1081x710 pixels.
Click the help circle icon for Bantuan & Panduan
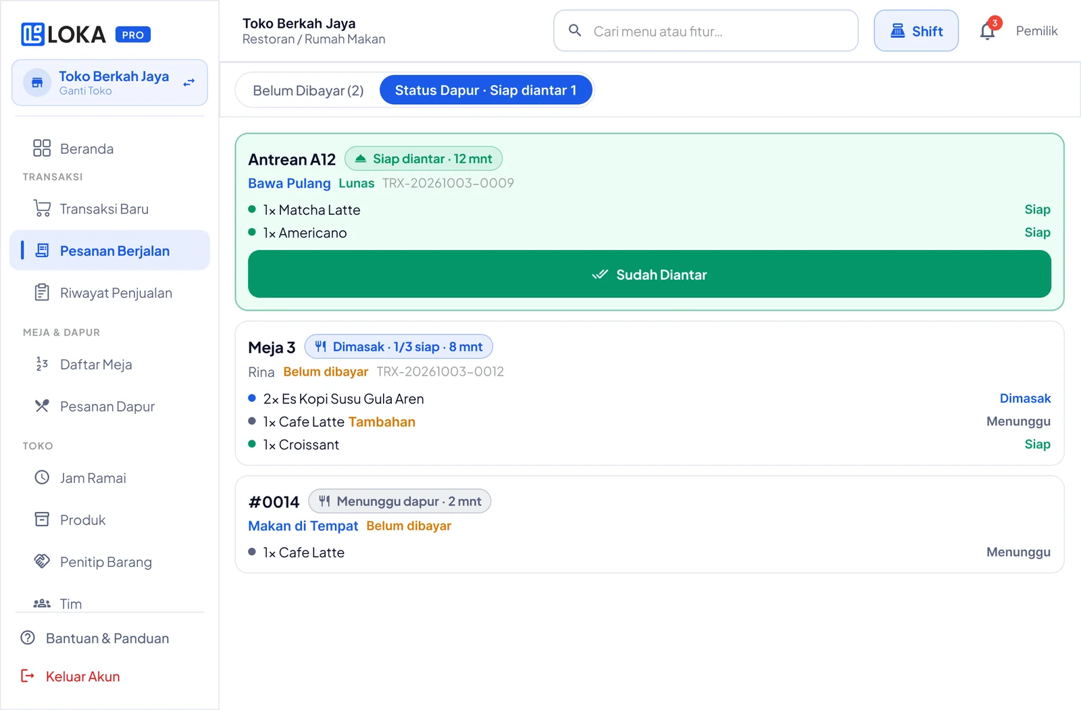(28, 638)
